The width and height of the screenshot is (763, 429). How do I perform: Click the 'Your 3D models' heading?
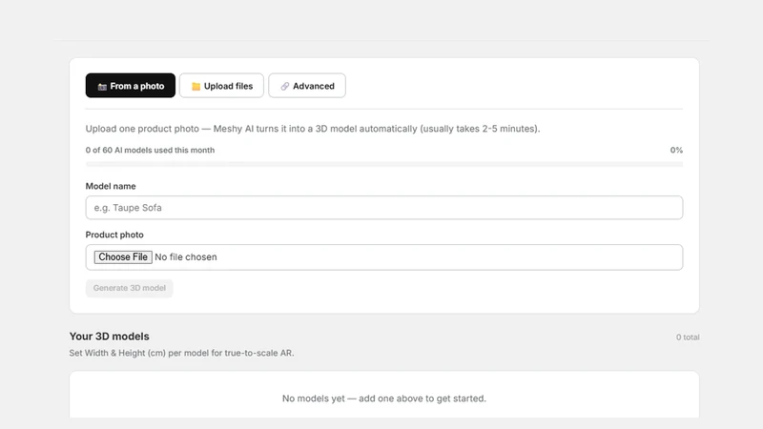pos(110,337)
